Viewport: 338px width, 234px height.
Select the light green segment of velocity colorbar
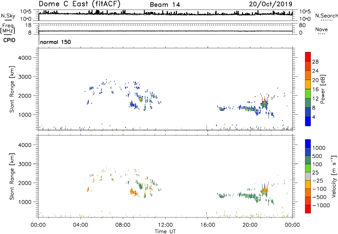(x=308, y=168)
